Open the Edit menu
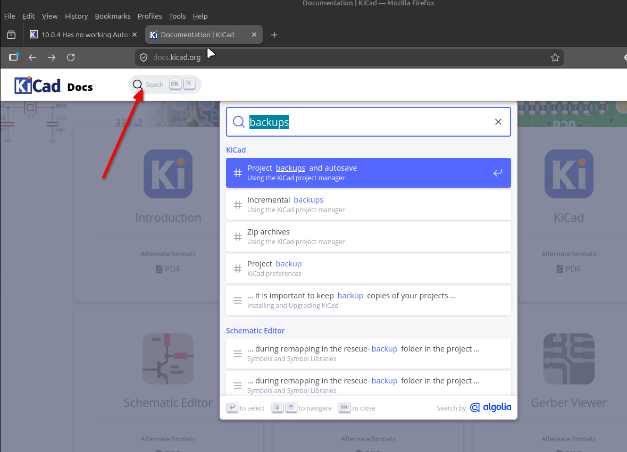 click(x=28, y=16)
